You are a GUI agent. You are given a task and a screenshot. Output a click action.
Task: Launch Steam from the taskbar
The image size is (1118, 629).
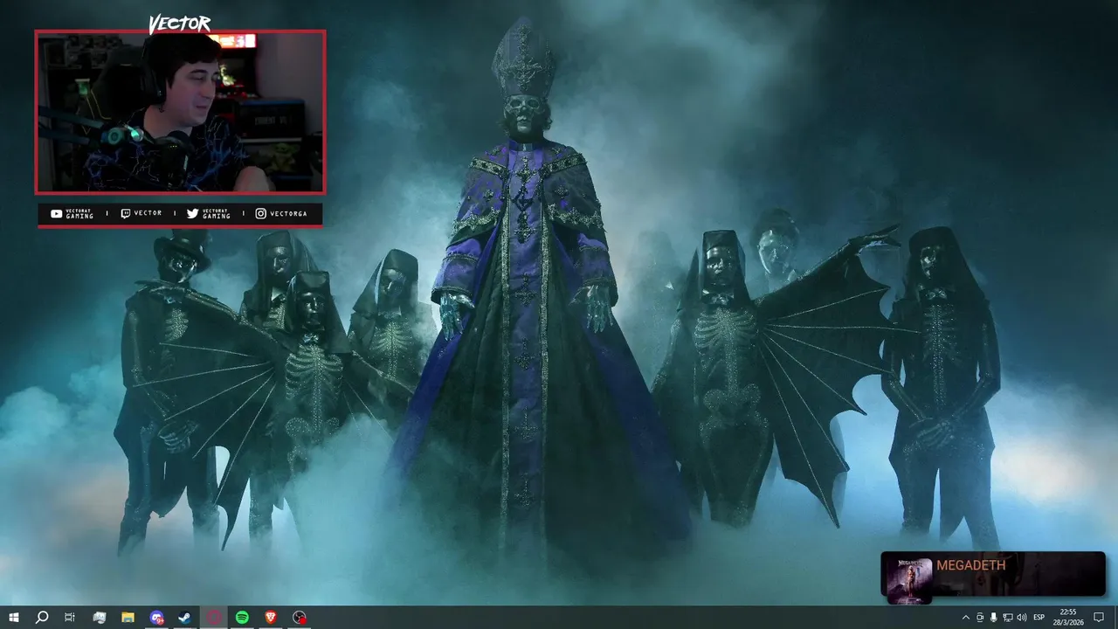[x=185, y=618]
